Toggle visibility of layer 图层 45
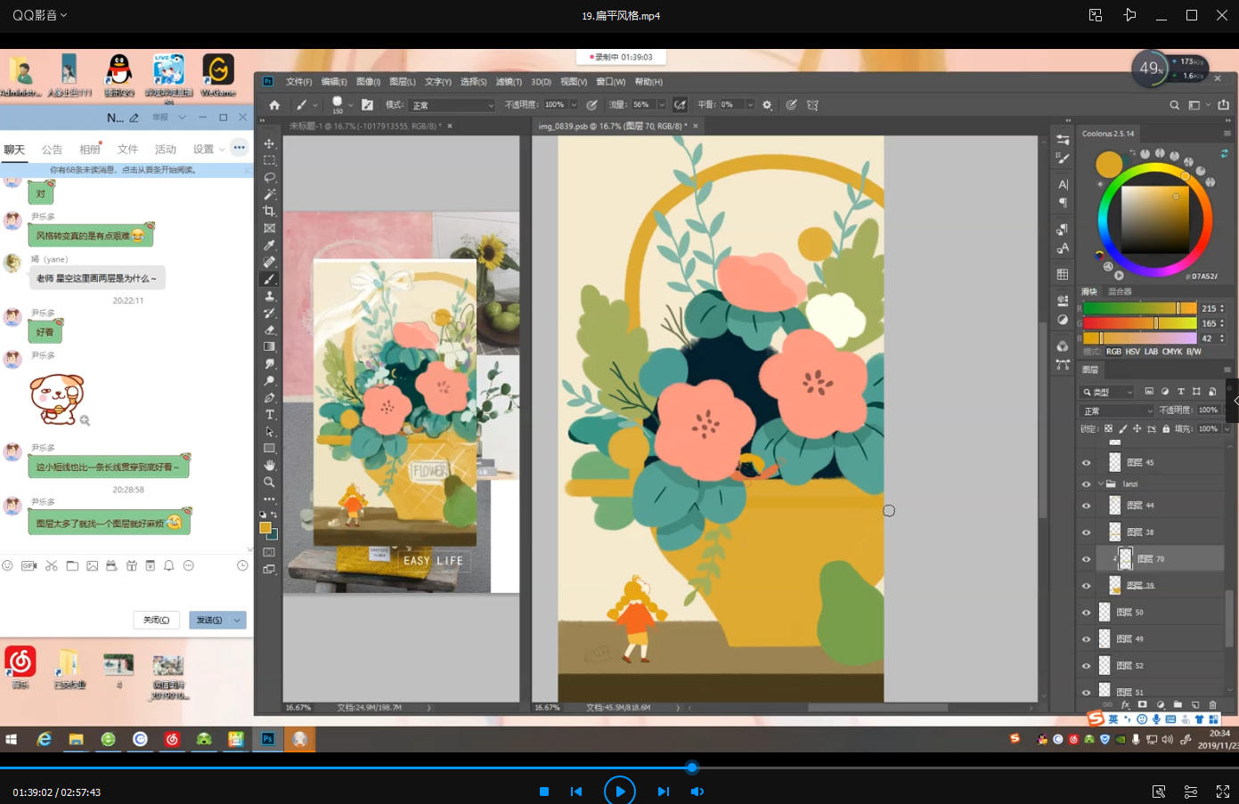 1086,463
